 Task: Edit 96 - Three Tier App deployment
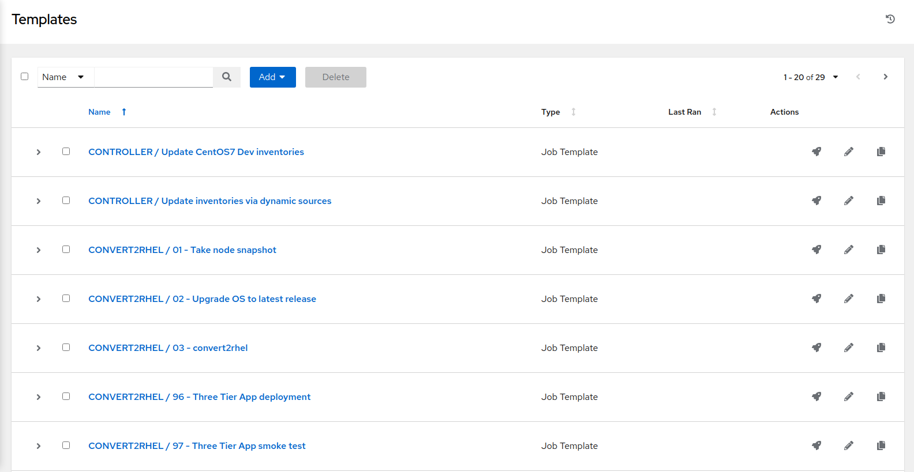click(849, 397)
